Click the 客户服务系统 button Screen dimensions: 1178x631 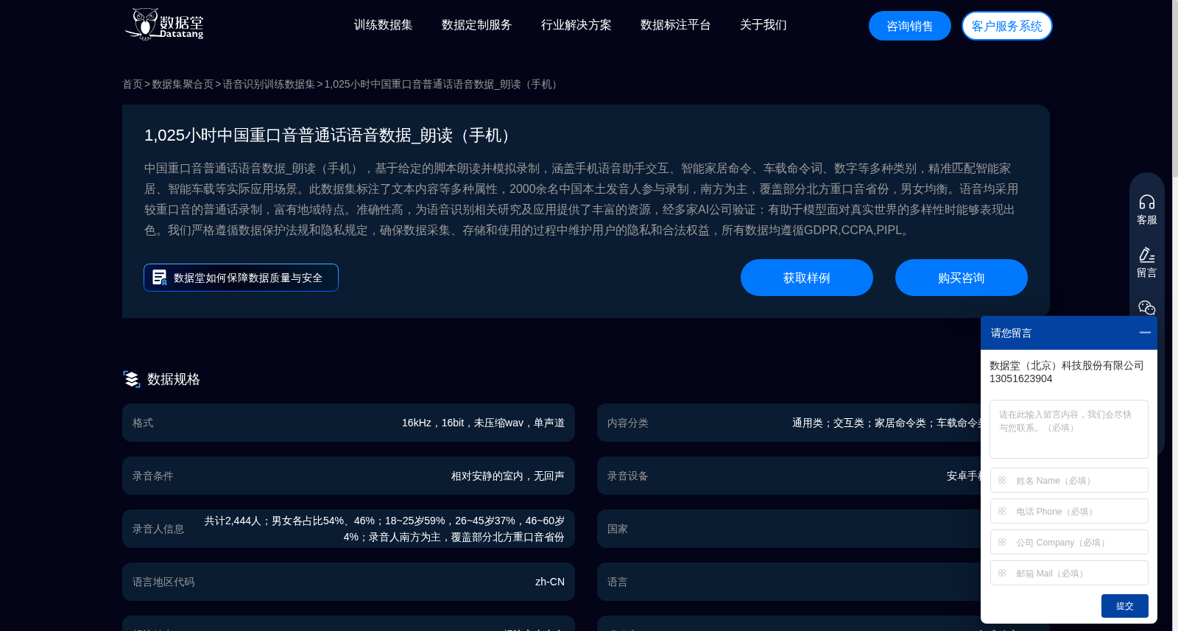tap(1006, 26)
